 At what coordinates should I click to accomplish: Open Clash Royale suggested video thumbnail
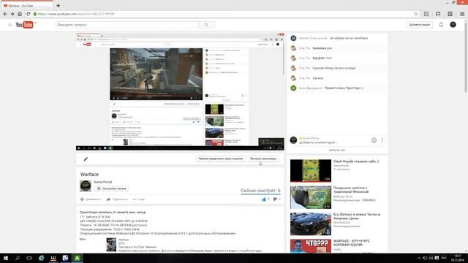point(310,170)
